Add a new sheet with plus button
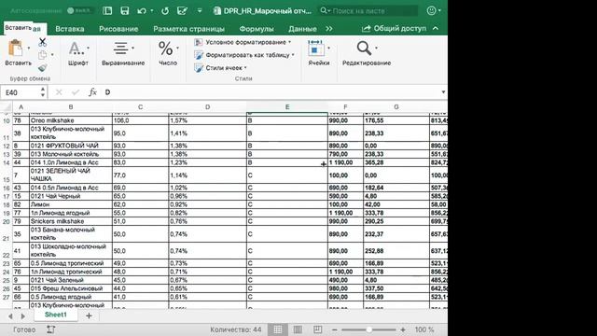This screenshot has width=597, height=336. 90,315
